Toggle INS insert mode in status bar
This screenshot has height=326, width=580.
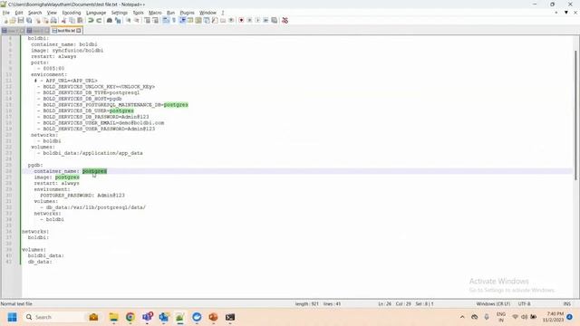566,304
